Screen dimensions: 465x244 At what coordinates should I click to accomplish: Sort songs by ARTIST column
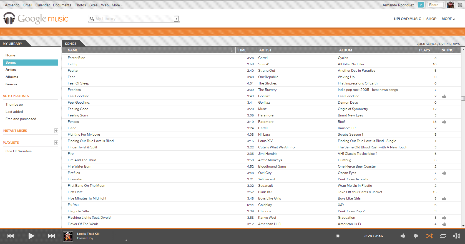tap(265, 50)
